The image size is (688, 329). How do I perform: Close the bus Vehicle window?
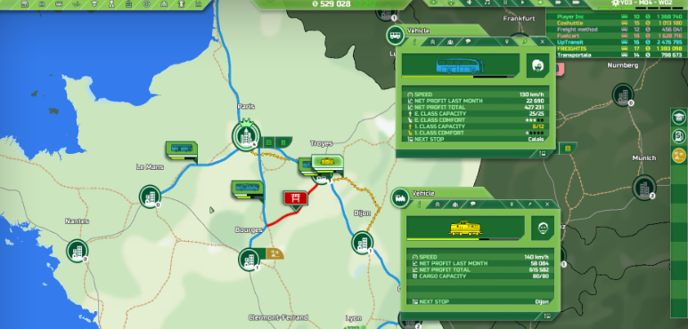click(543, 42)
